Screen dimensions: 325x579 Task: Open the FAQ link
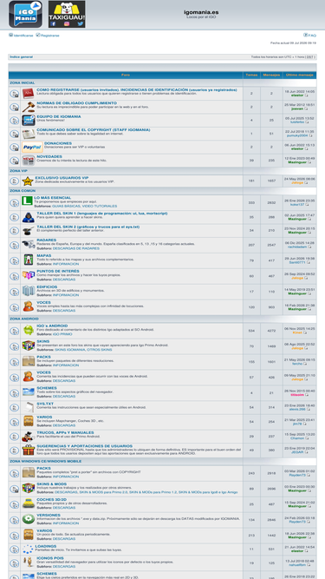tap(312, 36)
